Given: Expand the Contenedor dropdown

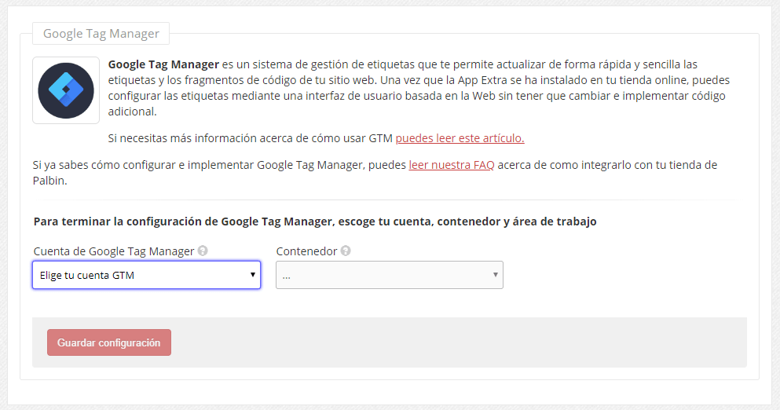Looking at the screenshot, I should (390, 275).
